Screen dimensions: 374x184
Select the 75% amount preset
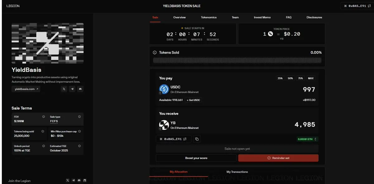click(300, 78)
